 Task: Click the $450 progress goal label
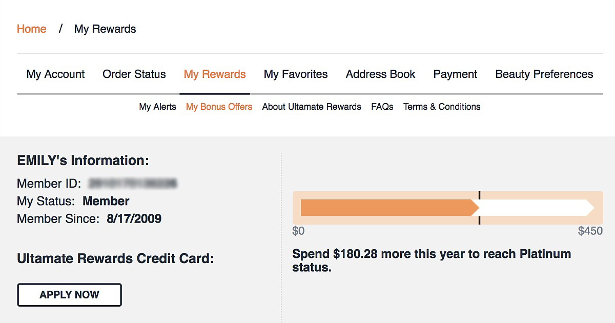pos(590,231)
